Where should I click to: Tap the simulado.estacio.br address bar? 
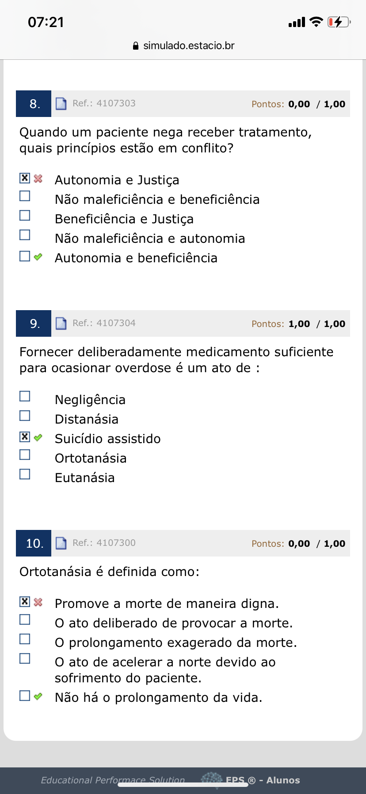(x=189, y=46)
